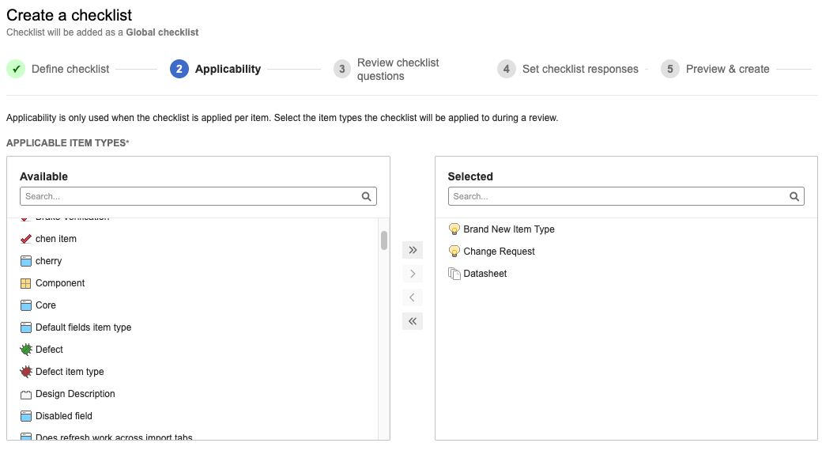Screen dimensions: 822x458
Task: Go to Define checklist step
Action: point(70,69)
